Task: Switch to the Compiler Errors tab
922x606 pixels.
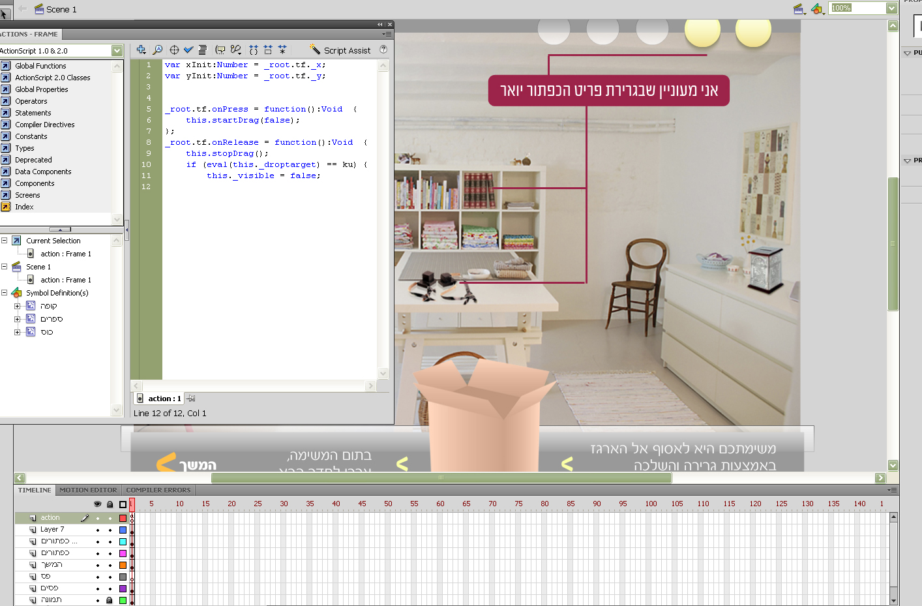Action: pos(158,490)
